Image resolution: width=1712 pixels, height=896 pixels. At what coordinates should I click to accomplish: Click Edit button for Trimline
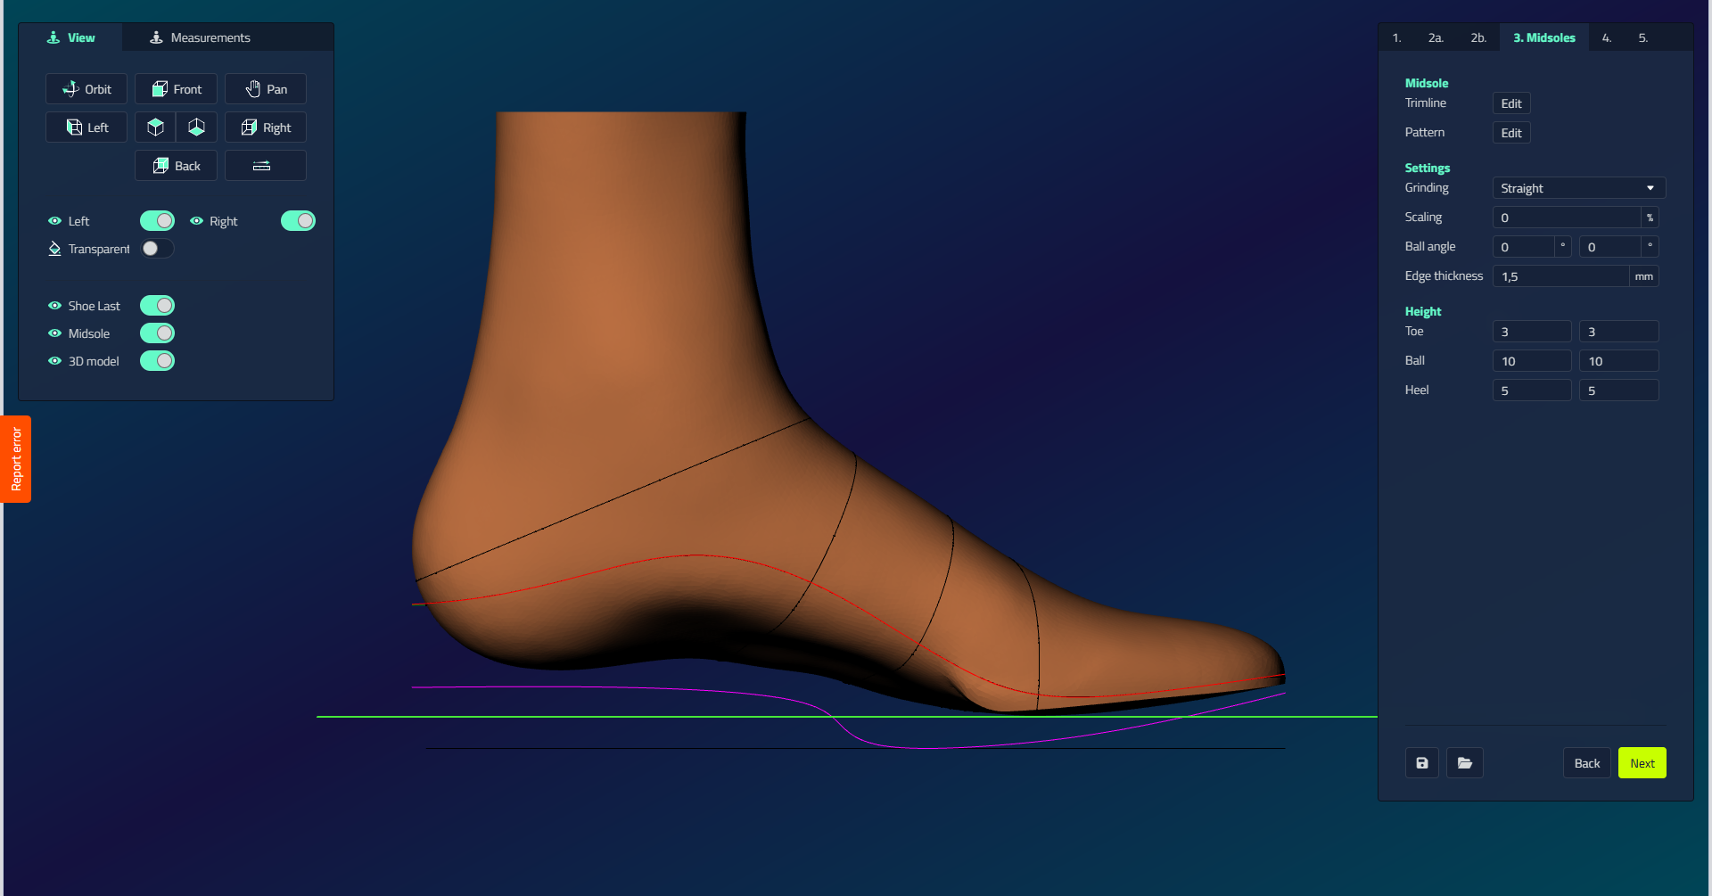(x=1511, y=103)
